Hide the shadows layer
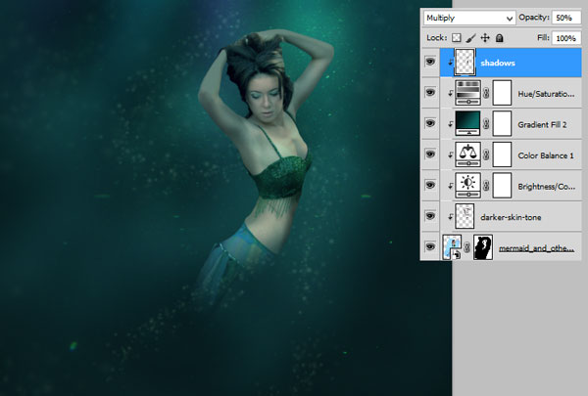Screen dimensions: 588x396 coord(430,63)
